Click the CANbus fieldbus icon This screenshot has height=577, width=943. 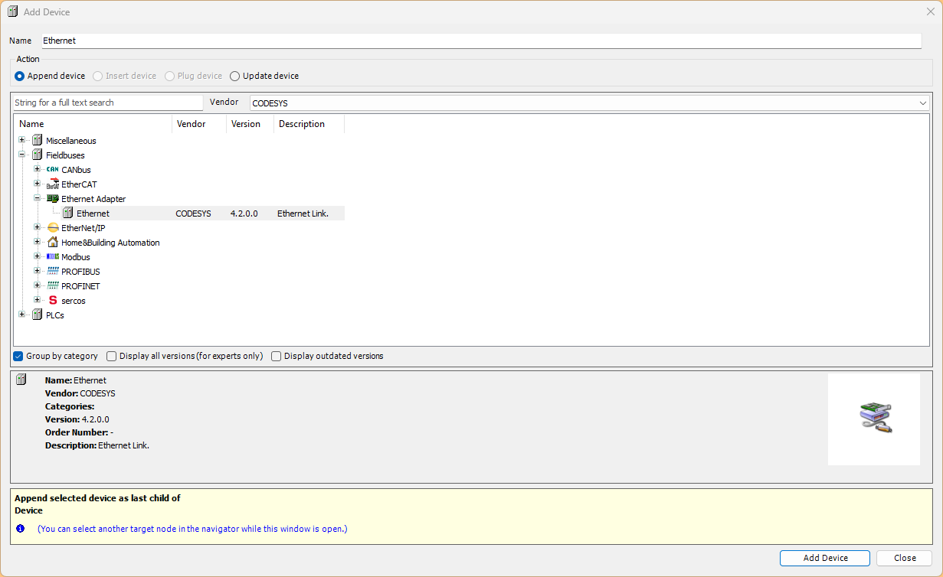(x=52, y=170)
